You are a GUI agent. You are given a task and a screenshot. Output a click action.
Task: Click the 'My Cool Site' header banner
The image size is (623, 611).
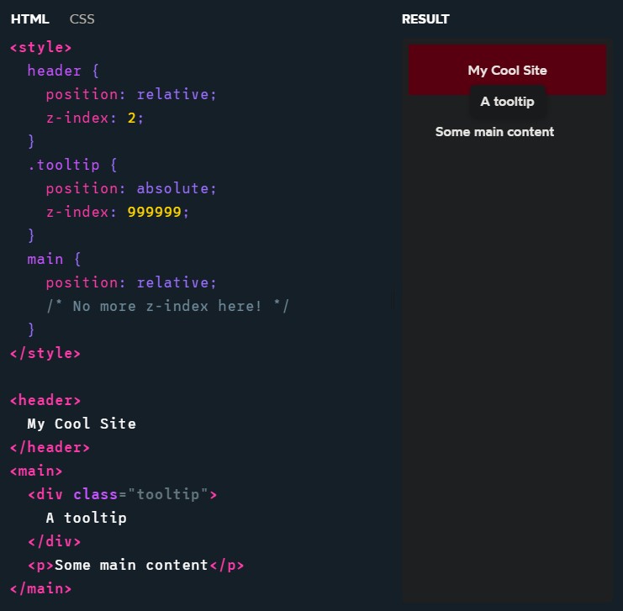click(507, 70)
